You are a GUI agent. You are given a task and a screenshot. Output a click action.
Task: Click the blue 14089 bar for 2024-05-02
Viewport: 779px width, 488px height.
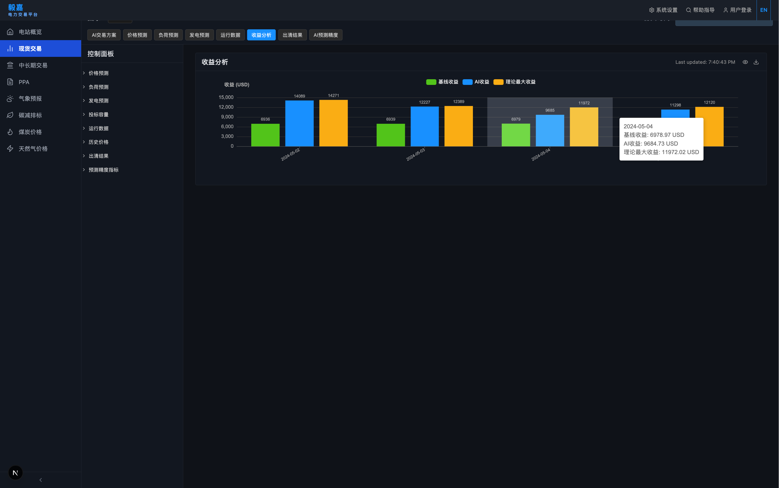pos(299,123)
